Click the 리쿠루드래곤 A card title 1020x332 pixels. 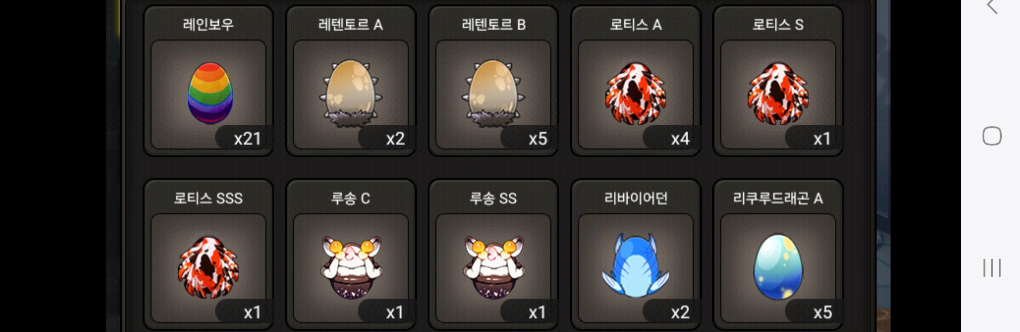(778, 198)
